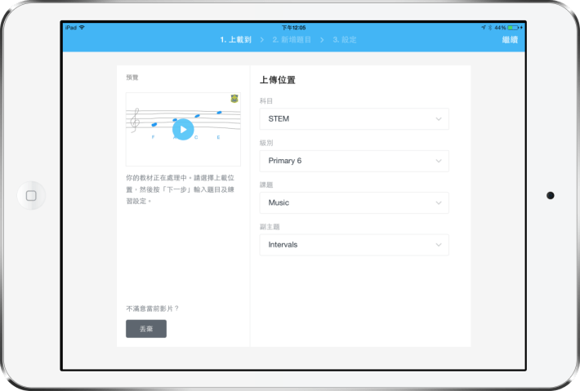This screenshot has height=391, width=580.
Task: Play the music staff preview video
Action: pos(183,129)
